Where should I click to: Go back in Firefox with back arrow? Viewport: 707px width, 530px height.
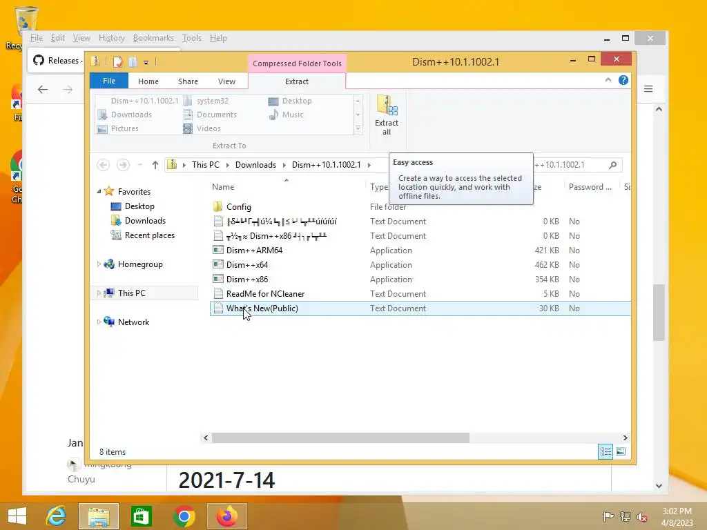coord(43,89)
